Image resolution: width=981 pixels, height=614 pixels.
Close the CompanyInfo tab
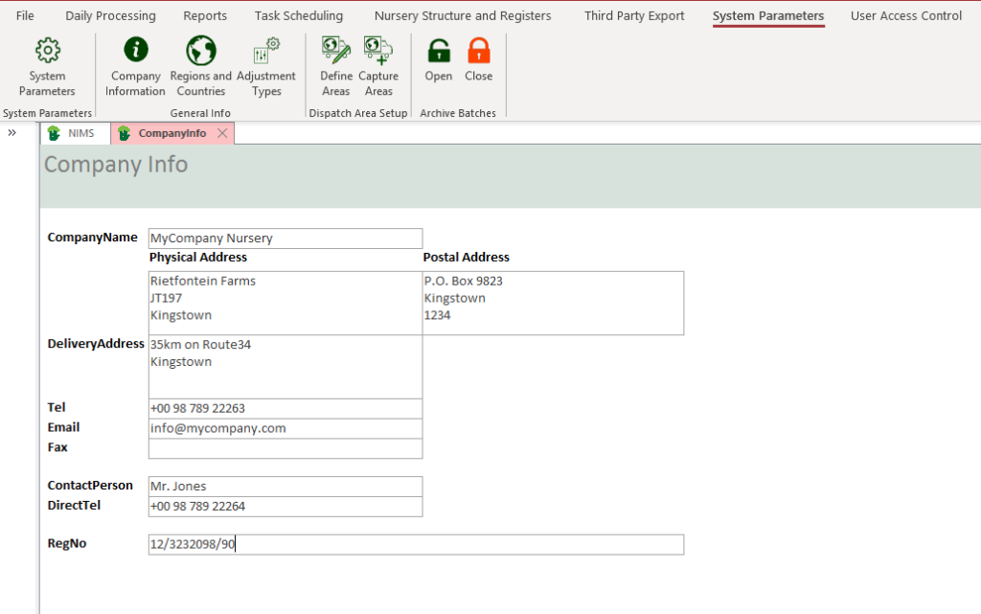(222, 133)
